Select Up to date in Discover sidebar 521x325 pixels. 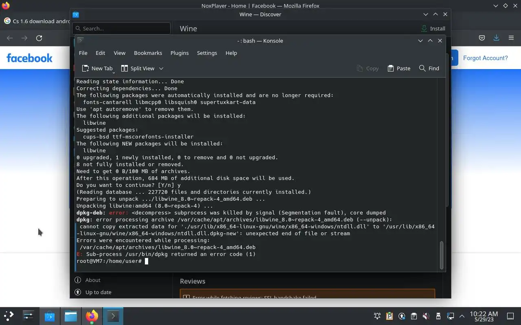93,292
